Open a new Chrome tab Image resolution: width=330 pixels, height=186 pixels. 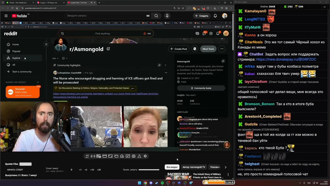tap(99, 3)
